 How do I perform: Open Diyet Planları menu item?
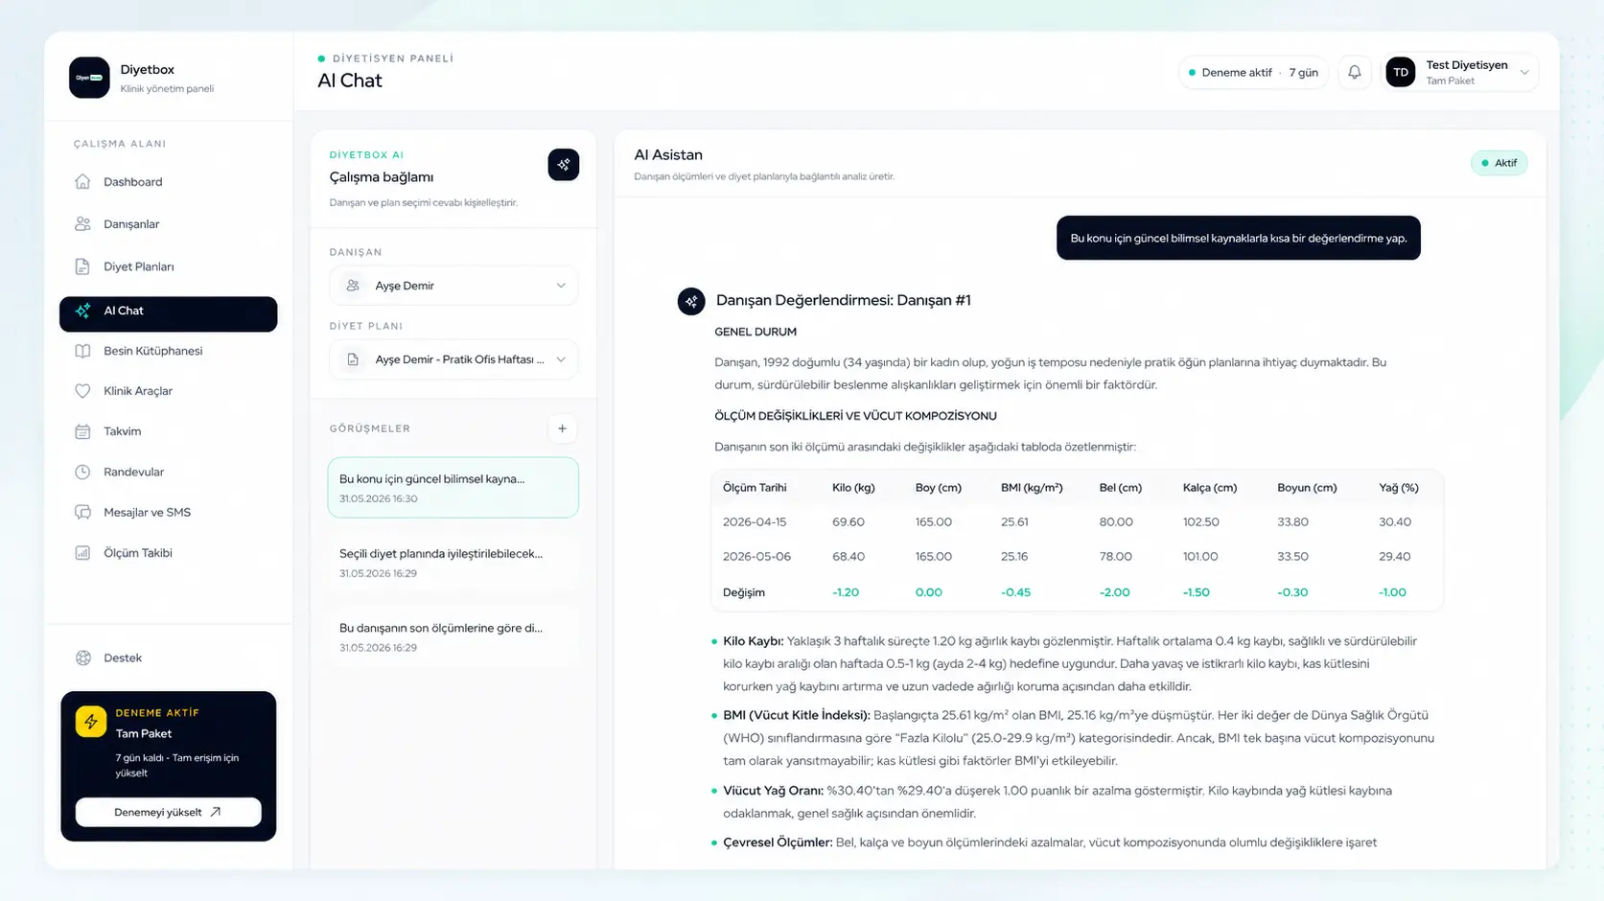[x=168, y=266]
